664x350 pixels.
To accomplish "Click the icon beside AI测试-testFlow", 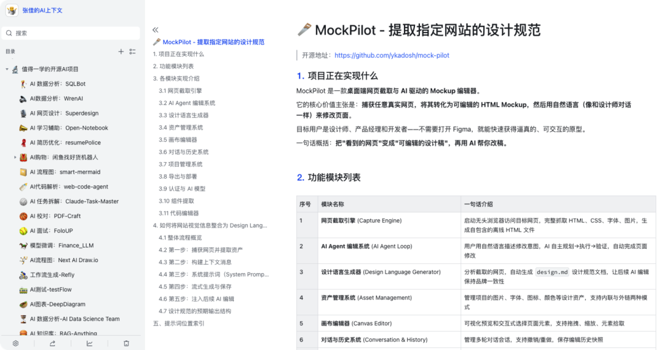I will (23, 290).
